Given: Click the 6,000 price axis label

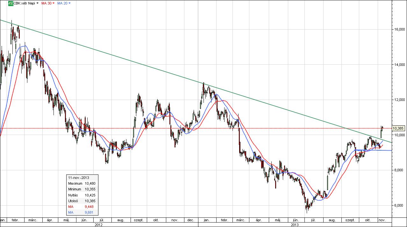Looking at the screenshot, I should tap(399, 205).
